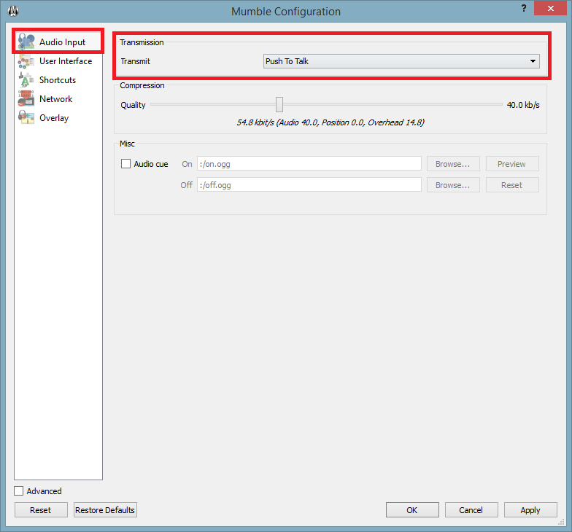Click the Quality slider handle
Image resolution: width=572 pixels, height=532 pixels.
pyautogui.click(x=279, y=105)
